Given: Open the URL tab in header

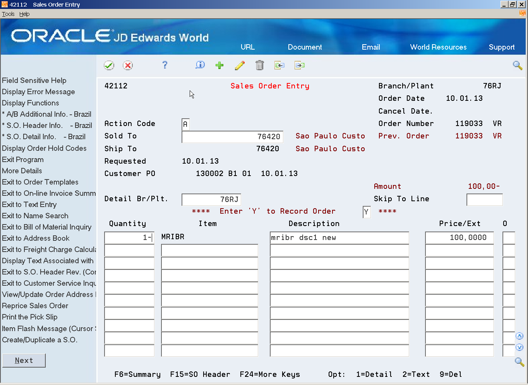Looking at the screenshot, I should pos(248,47).
